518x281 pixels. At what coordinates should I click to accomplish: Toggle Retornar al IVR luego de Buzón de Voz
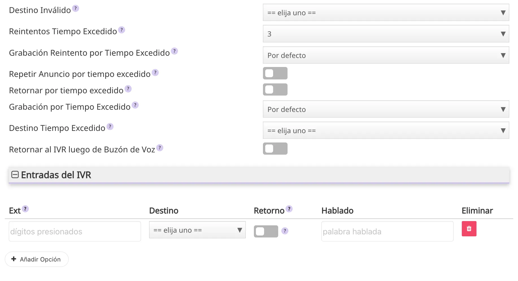[275, 148]
